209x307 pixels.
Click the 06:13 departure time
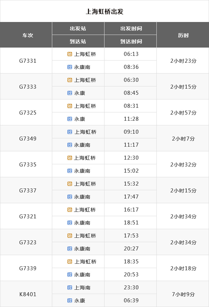pos(131,54)
